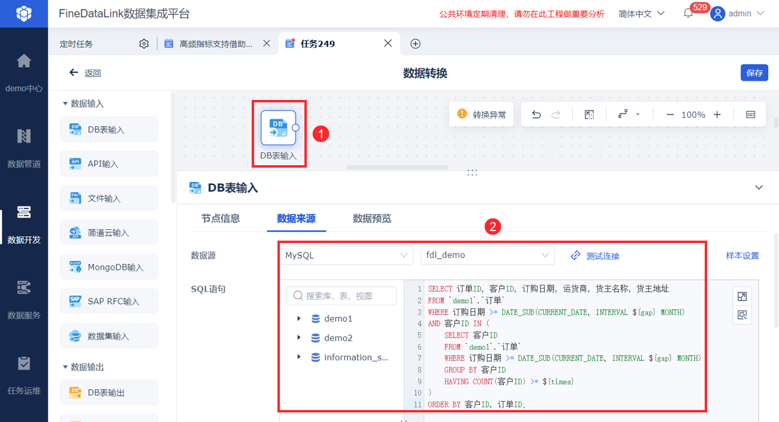This screenshot has width=779, height=422.
Task: Click the panel resize handle dots
Action: tap(472, 172)
